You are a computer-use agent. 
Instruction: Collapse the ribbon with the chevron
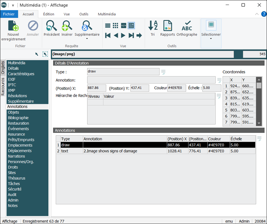click(x=257, y=14)
